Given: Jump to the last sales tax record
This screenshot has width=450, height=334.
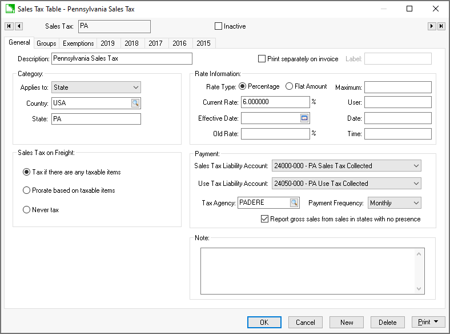Looking at the screenshot, I should 441,26.
